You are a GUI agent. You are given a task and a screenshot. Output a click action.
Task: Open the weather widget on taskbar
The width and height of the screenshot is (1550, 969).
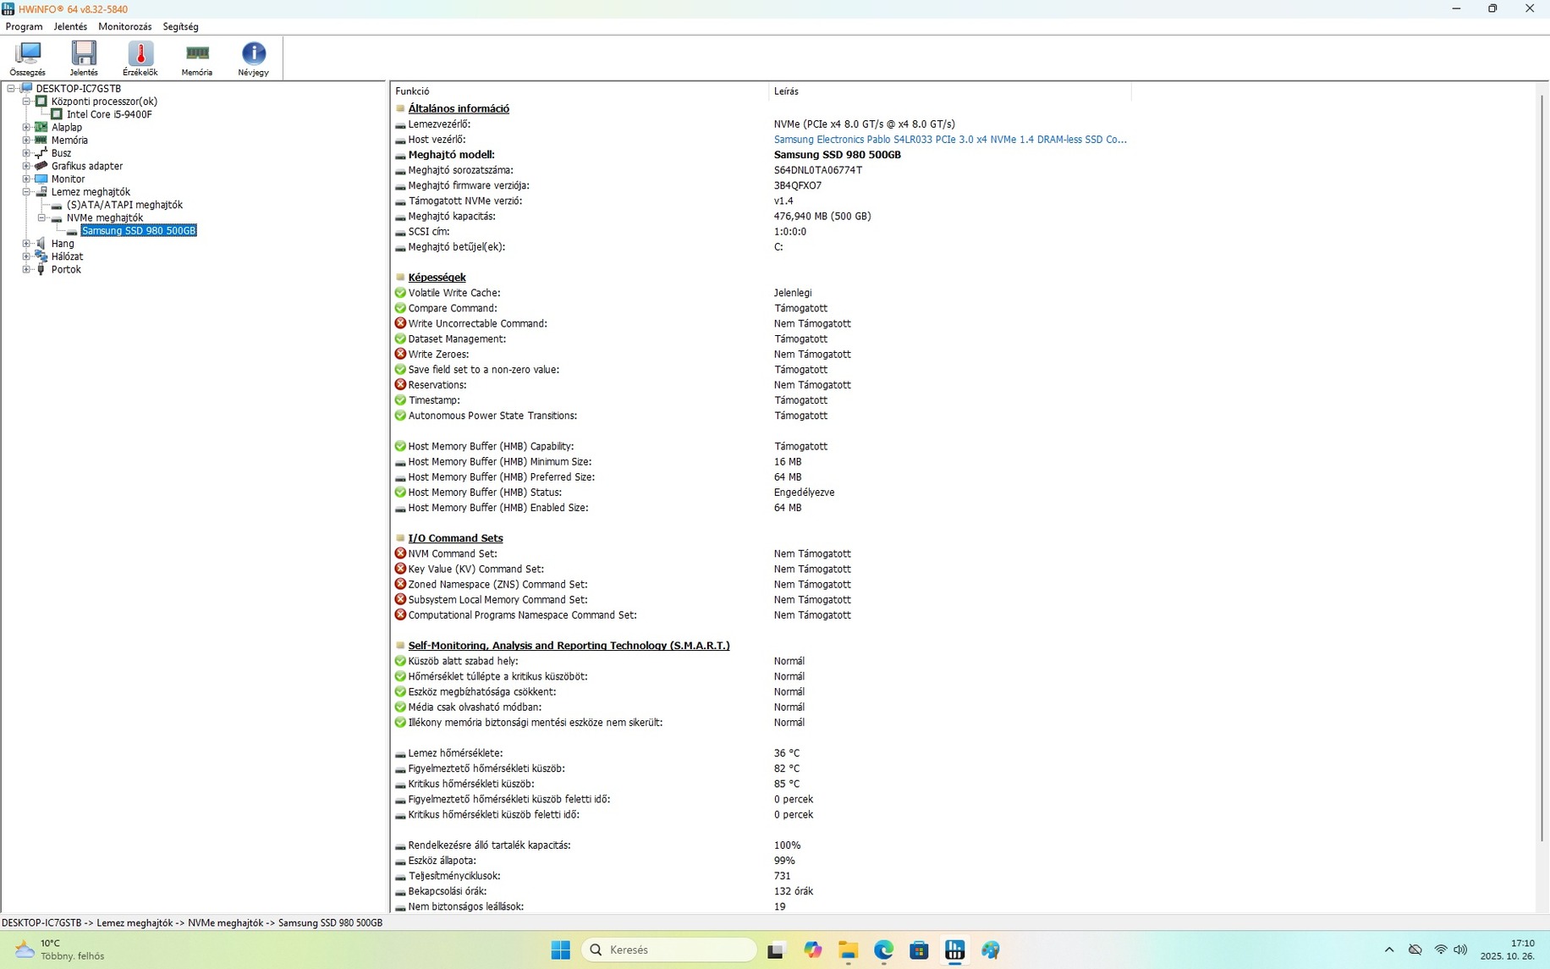click(x=61, y=950)
